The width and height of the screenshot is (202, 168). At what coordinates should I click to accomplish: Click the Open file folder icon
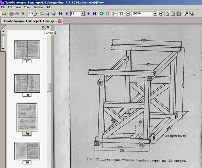click(4, 14)
